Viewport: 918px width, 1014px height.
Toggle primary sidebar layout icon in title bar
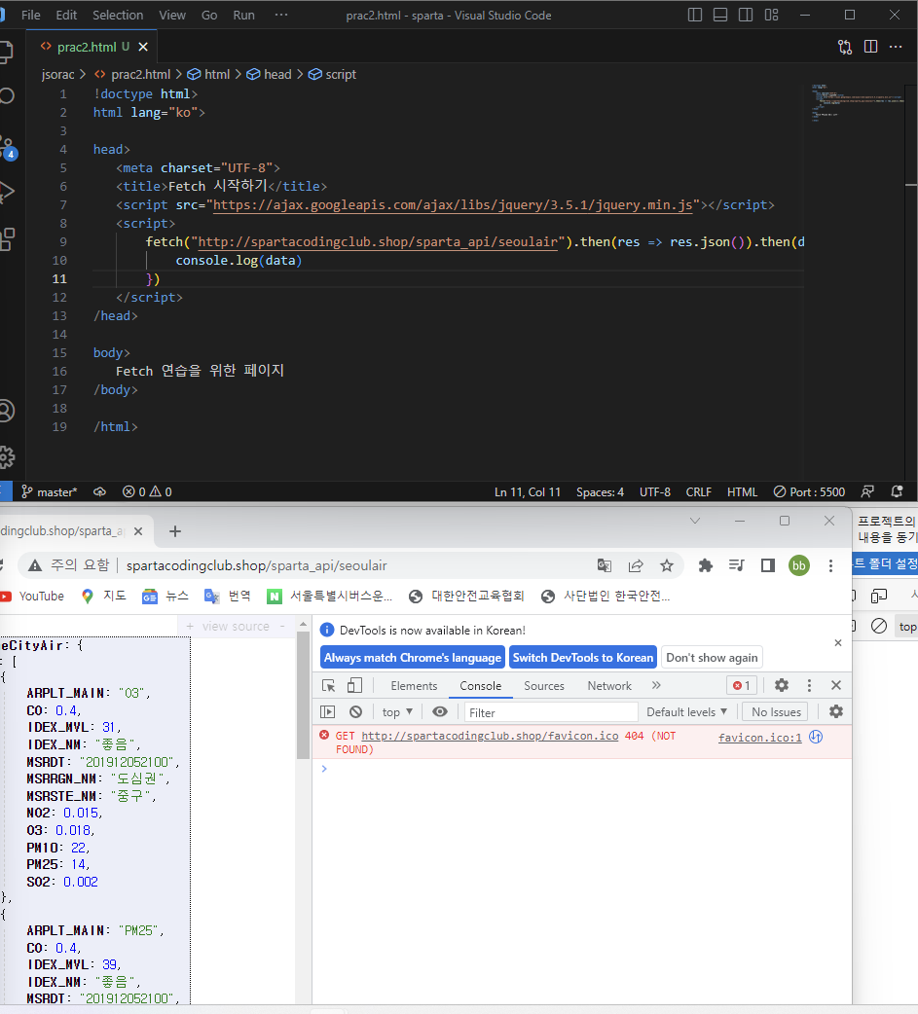coord(695,15)
